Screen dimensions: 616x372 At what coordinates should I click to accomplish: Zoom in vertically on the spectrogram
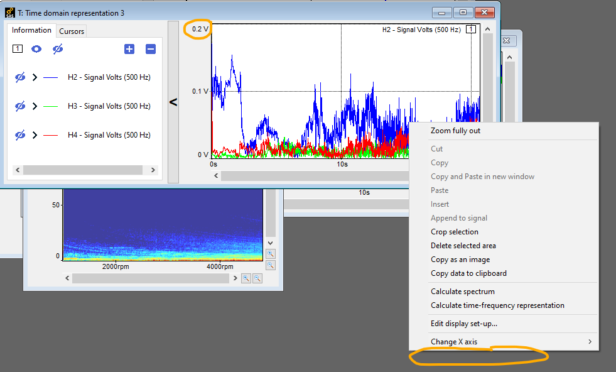click(271, 254)
